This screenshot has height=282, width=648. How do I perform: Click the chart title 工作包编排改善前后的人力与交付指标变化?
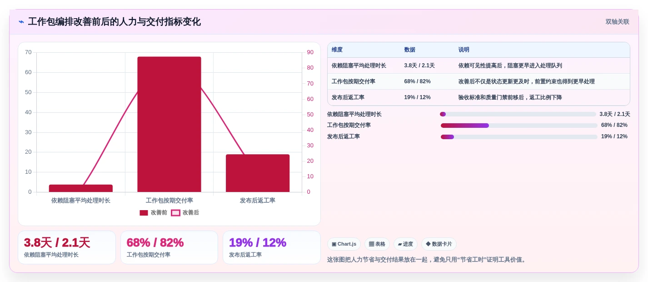coord(115,22)
